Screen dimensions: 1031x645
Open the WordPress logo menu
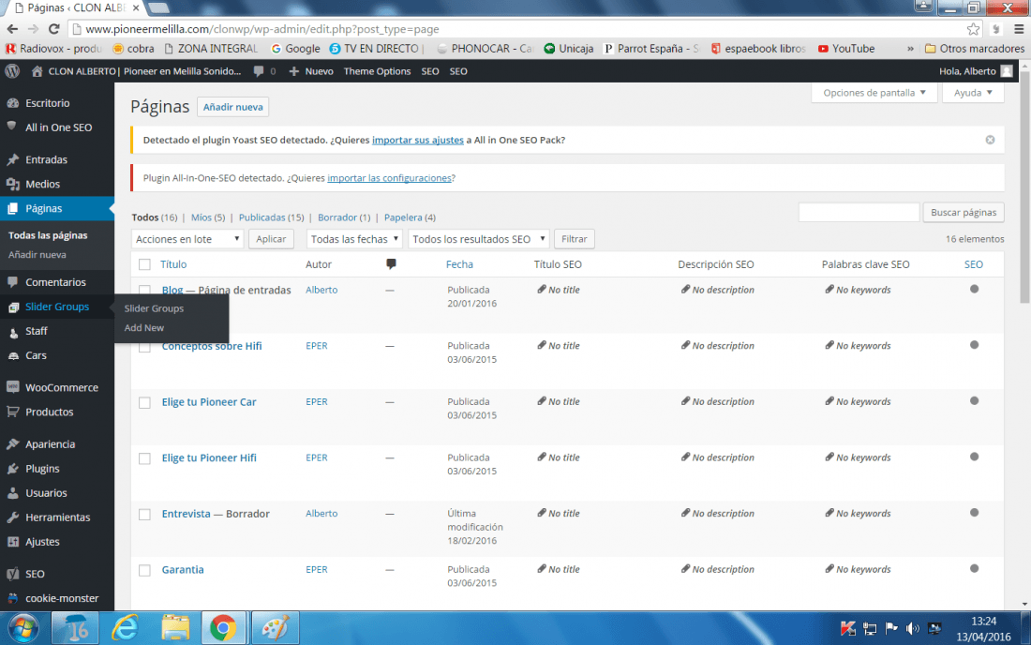click(x=12, y=71)
